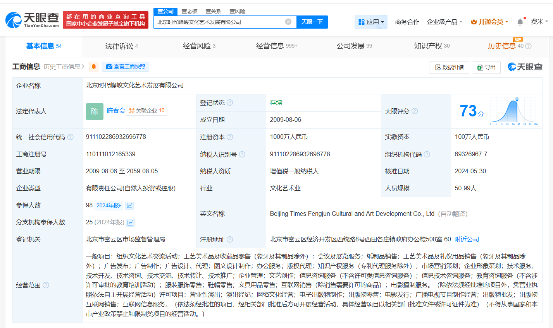
Task: Click the 数据纠错 button
Action: (x=449, y=67)
